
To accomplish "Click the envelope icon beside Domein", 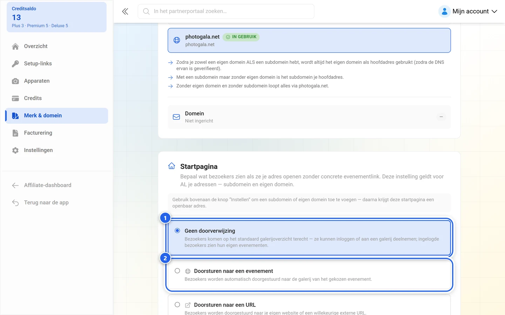I will point(176,117).
